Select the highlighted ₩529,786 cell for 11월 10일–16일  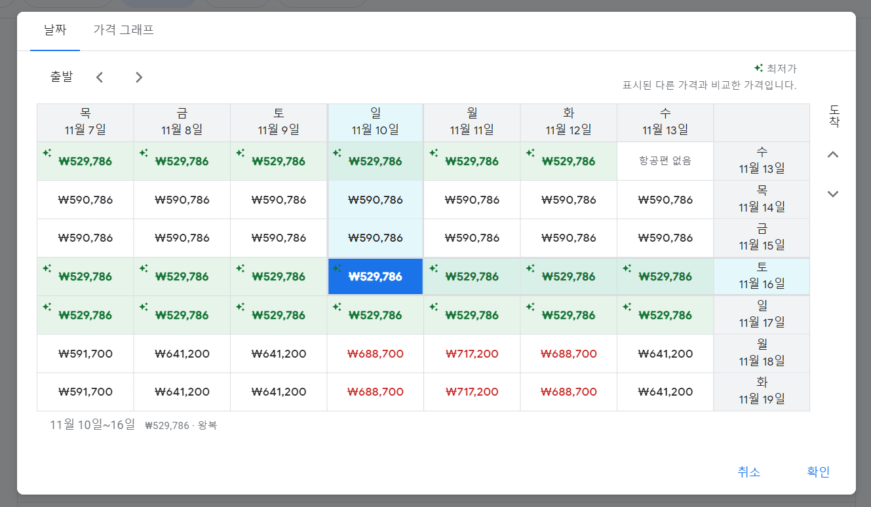coord(376,276)
